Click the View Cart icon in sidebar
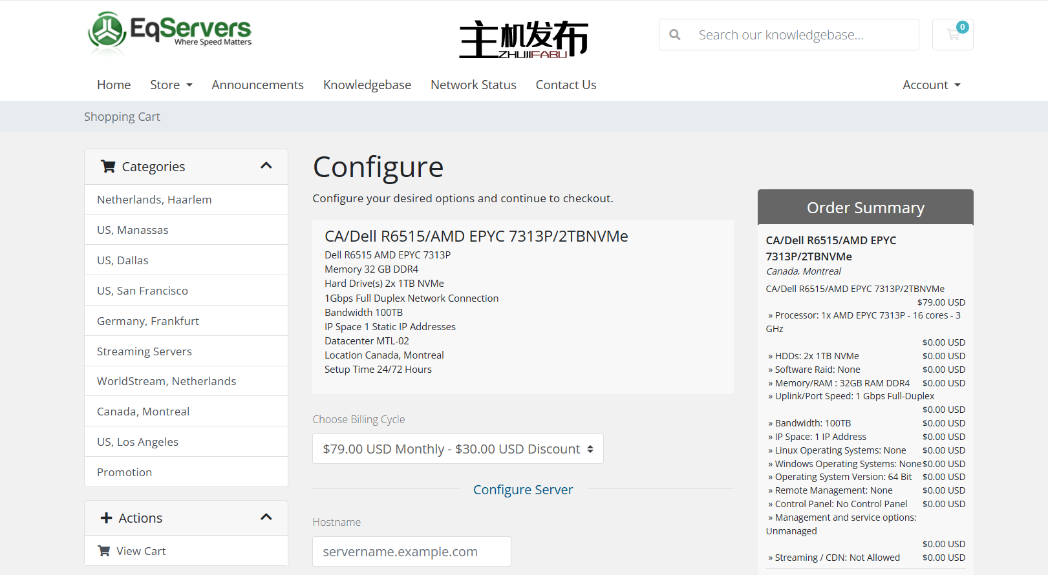Image resolution: width=1048 pixels, height=575 pixels. point(103,551)
